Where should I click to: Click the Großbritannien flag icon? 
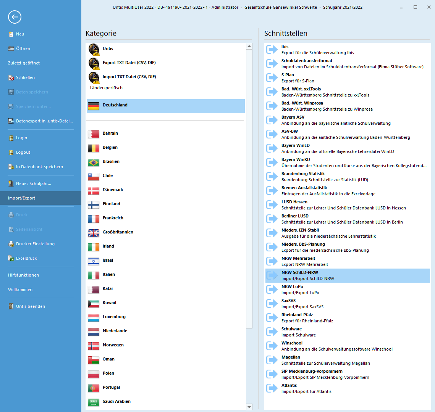click(94, 233)
